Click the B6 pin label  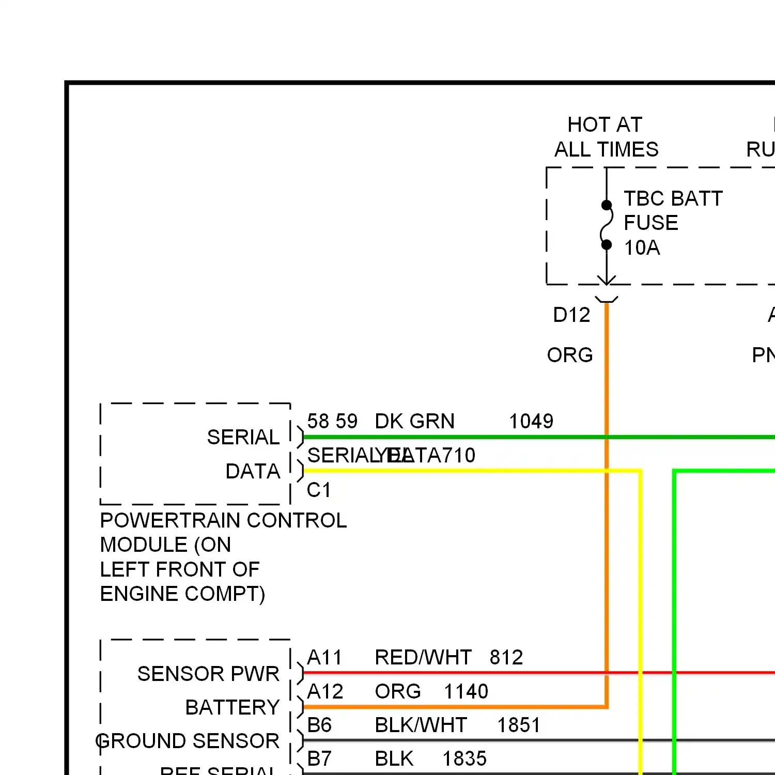pyautogui.click(x=319, y=725)
